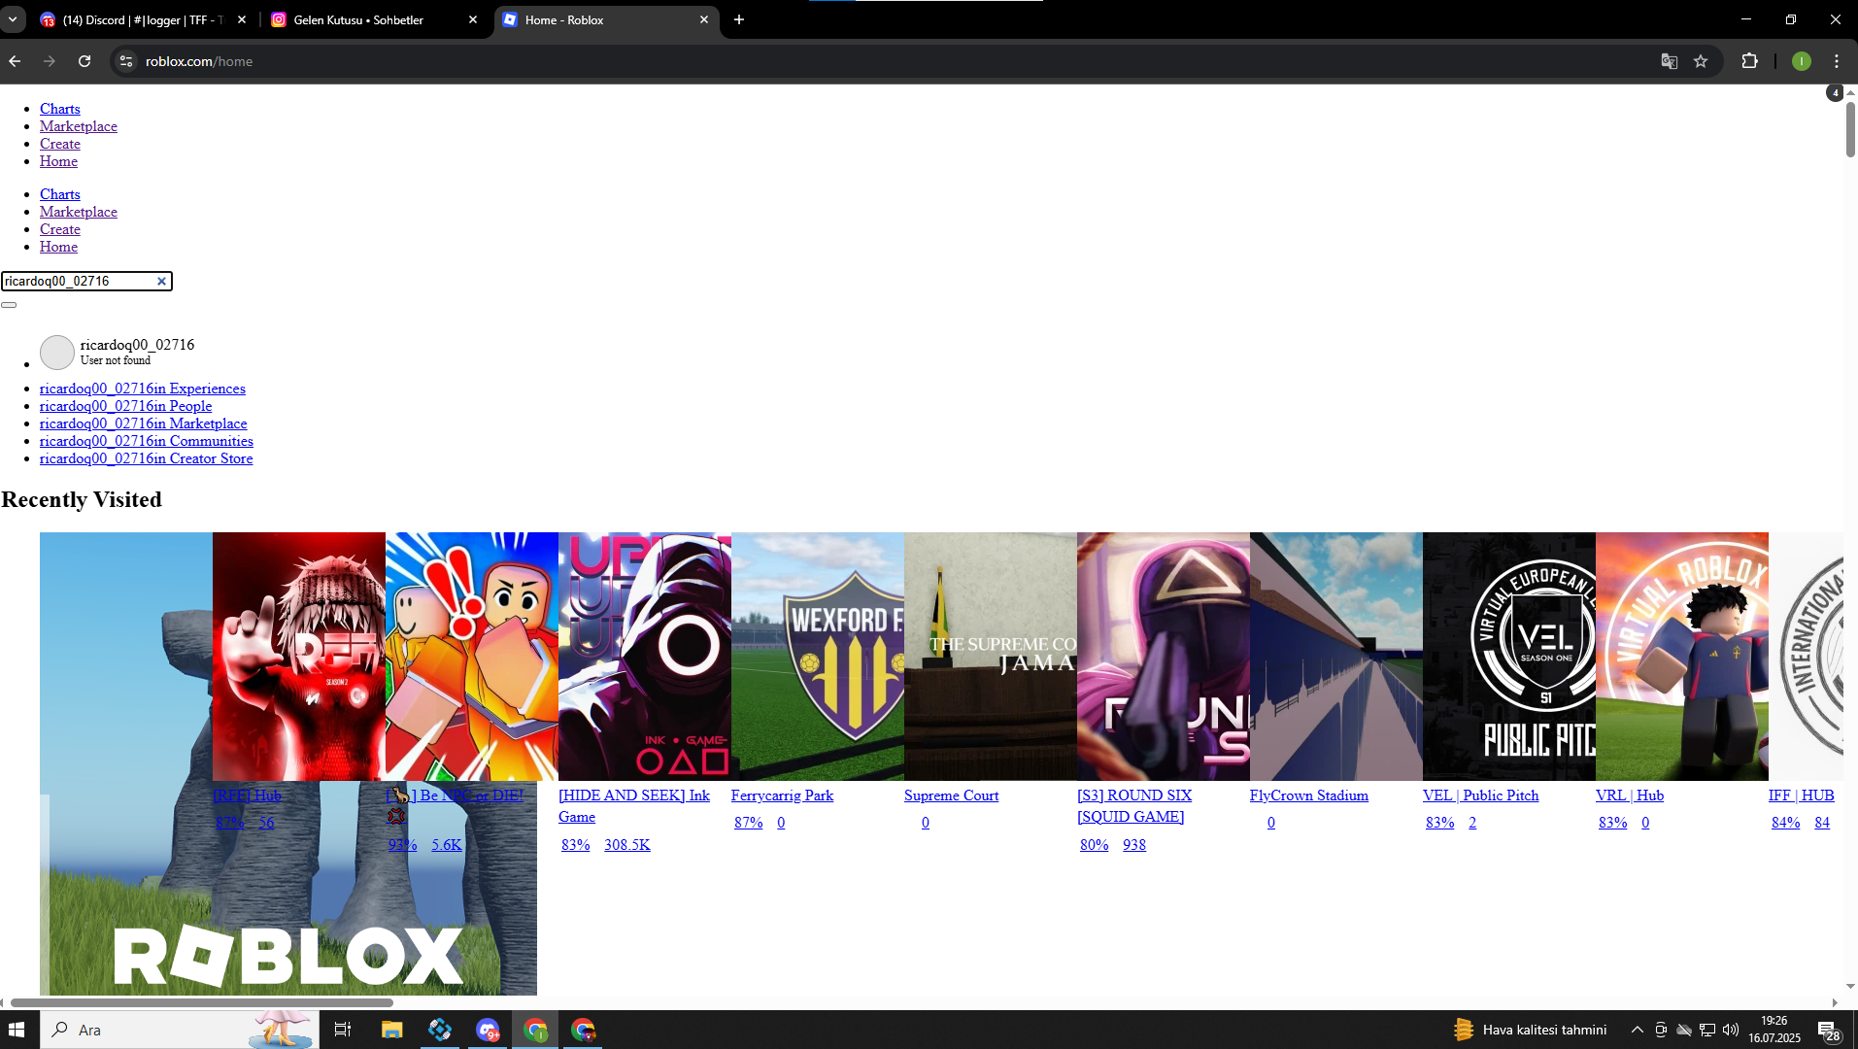Open the Extensions puzzle-piece icon
This screenshot has height=1049, width=1858.
1749,60
